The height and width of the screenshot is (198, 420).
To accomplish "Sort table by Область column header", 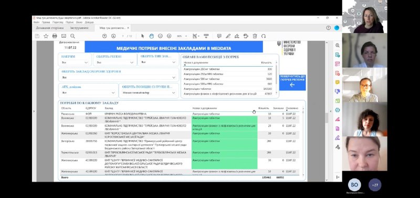I will pyautogui.click(x=66, y=108).
